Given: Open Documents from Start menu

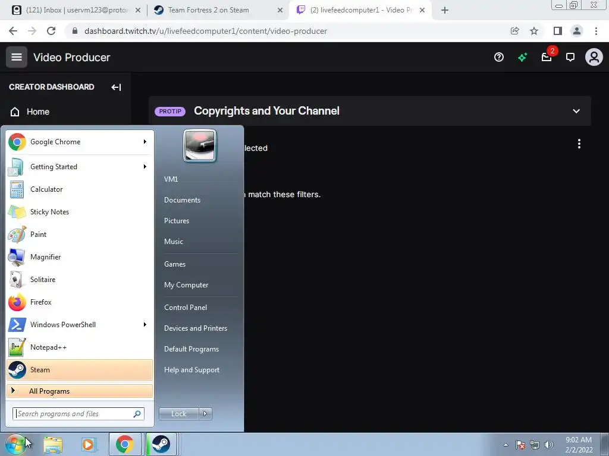Looking at the screenshot, I should point(182,200).
